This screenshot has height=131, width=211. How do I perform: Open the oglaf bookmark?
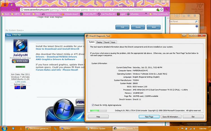(x=121, y=14)
